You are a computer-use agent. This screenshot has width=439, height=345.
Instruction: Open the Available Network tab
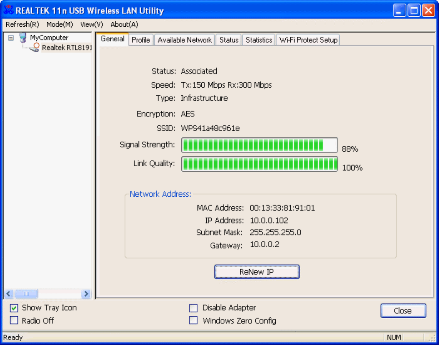pyautogui.click(x=185, y=40)
